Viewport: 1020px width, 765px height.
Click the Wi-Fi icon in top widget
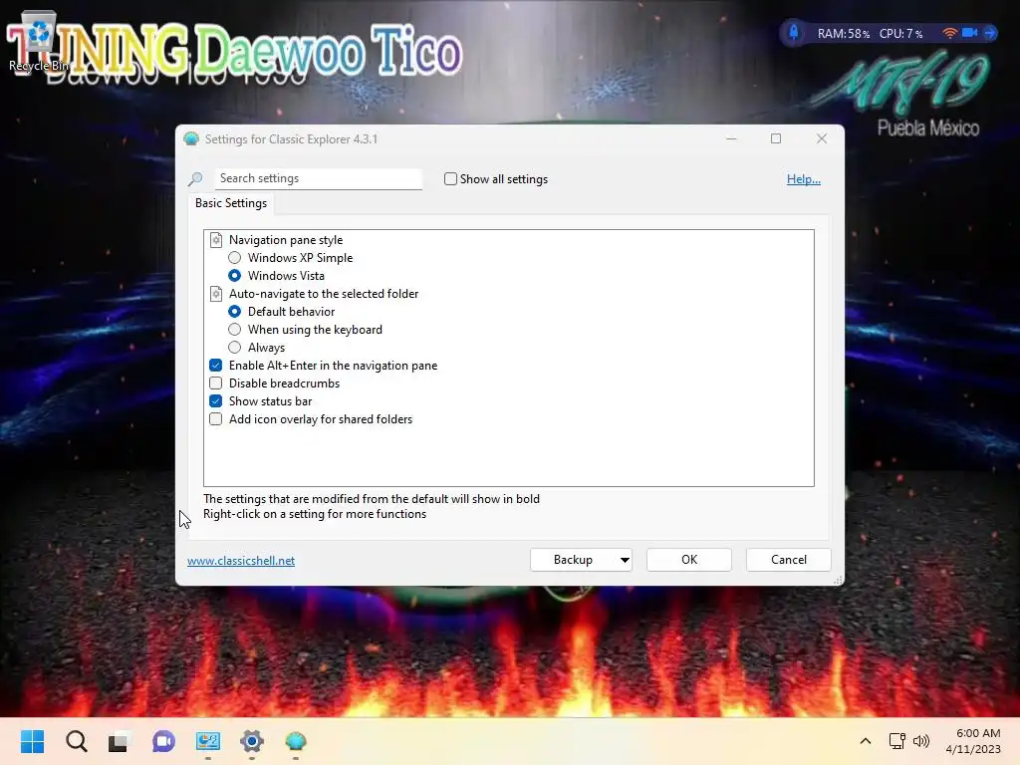[x=949, y=33]
